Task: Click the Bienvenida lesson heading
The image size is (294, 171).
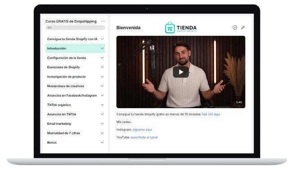Action: (x=128, y=27)
